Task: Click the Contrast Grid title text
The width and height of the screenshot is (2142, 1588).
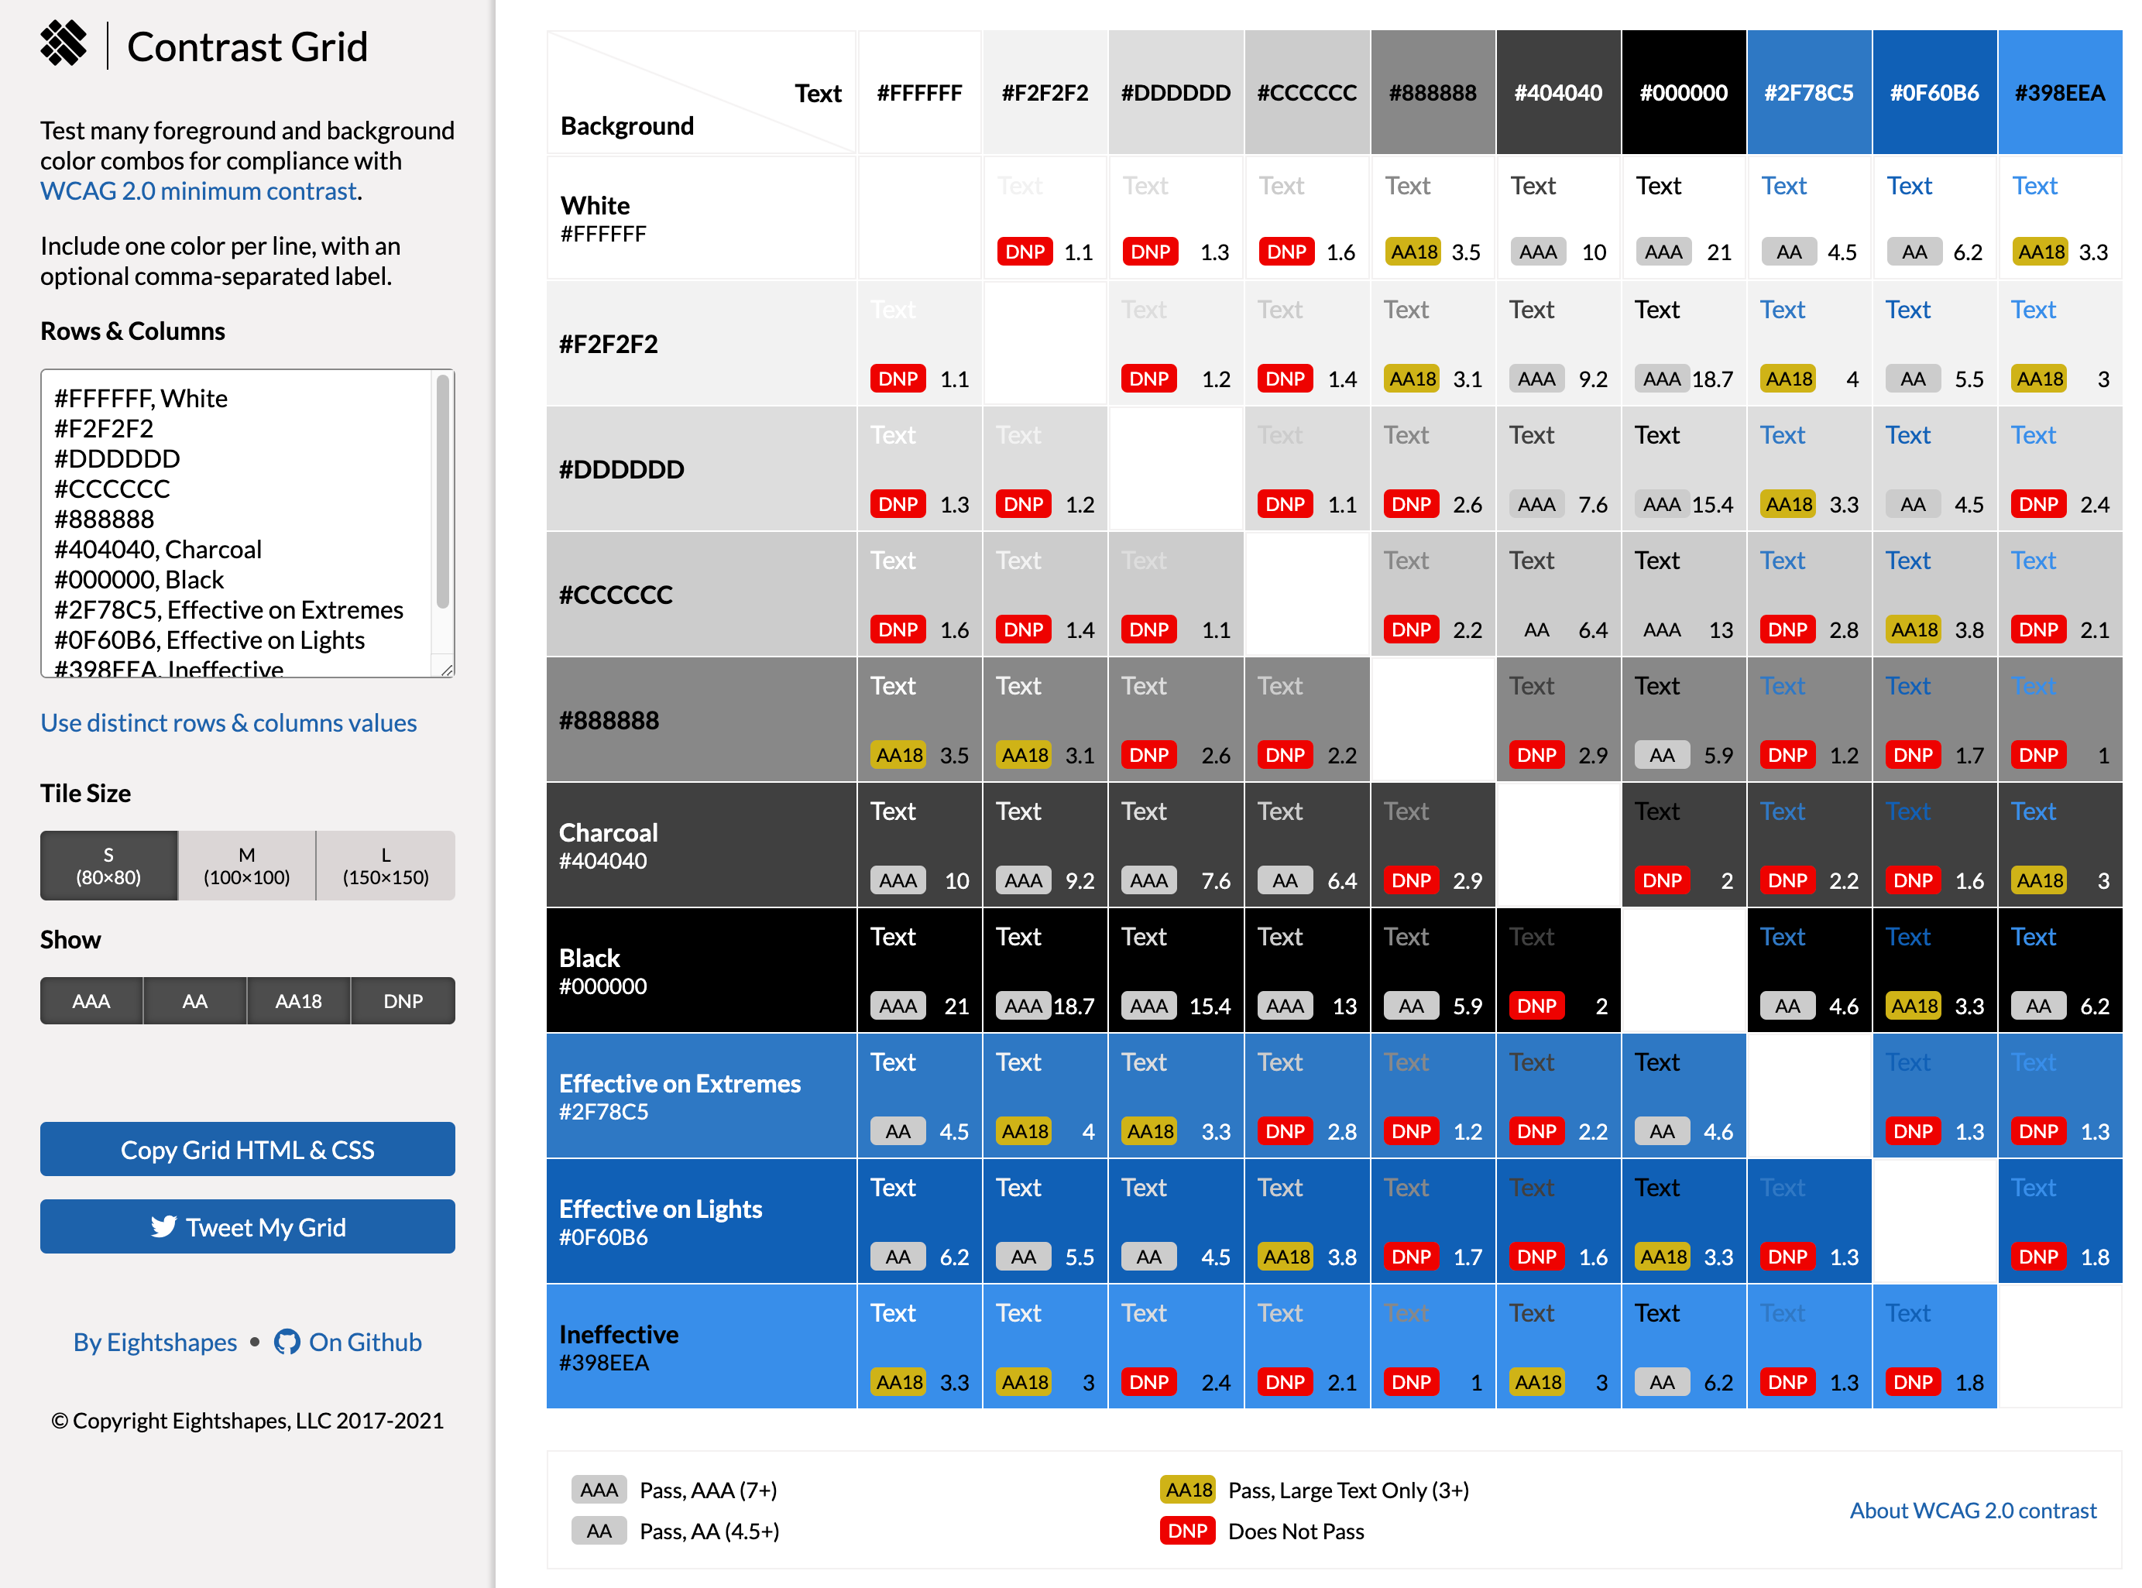Action: [247, 46]
